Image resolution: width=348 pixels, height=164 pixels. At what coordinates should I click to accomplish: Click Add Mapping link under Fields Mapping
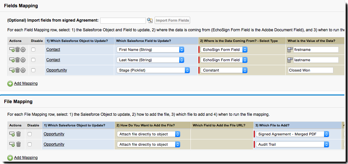coord(26,83)
